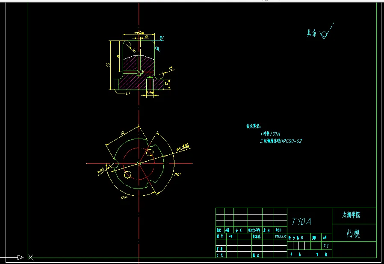This screenshot has height=264, width=384.
Task: Click the 更改文件号 title block header cell
Action: point(255,230)
